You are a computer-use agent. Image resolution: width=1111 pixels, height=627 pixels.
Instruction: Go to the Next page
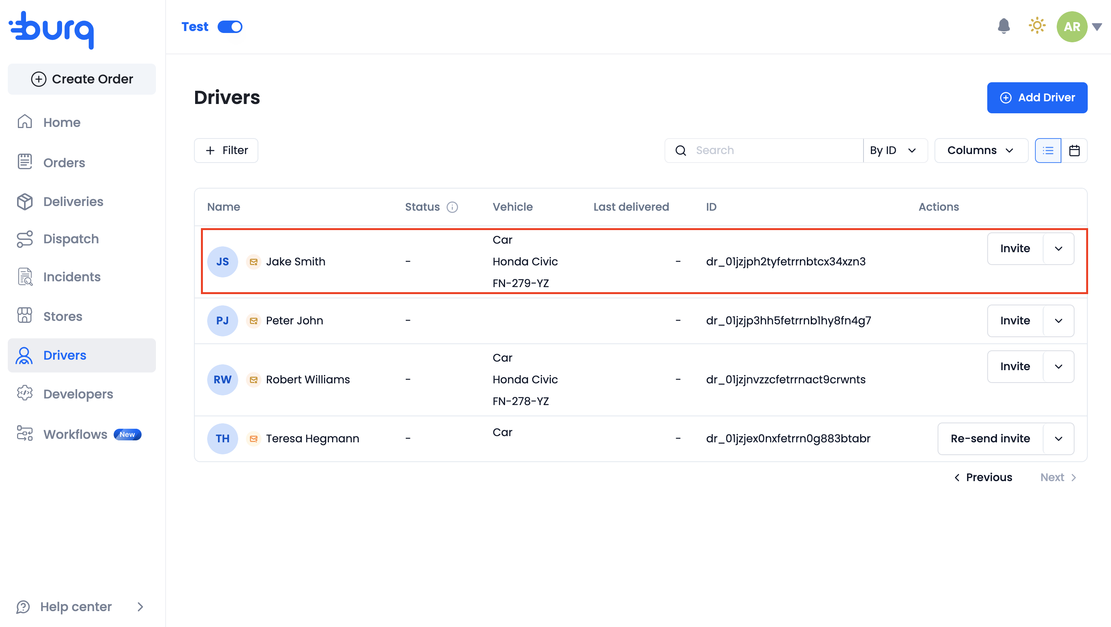[x=1058, y=477]
